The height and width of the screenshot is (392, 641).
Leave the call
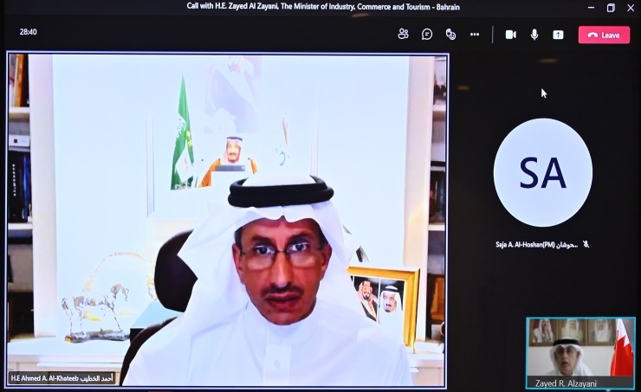coord(604,35)
